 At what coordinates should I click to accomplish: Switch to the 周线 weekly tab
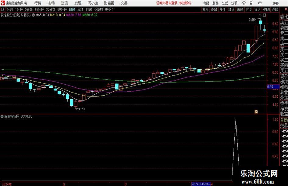[x=80, y=9]
